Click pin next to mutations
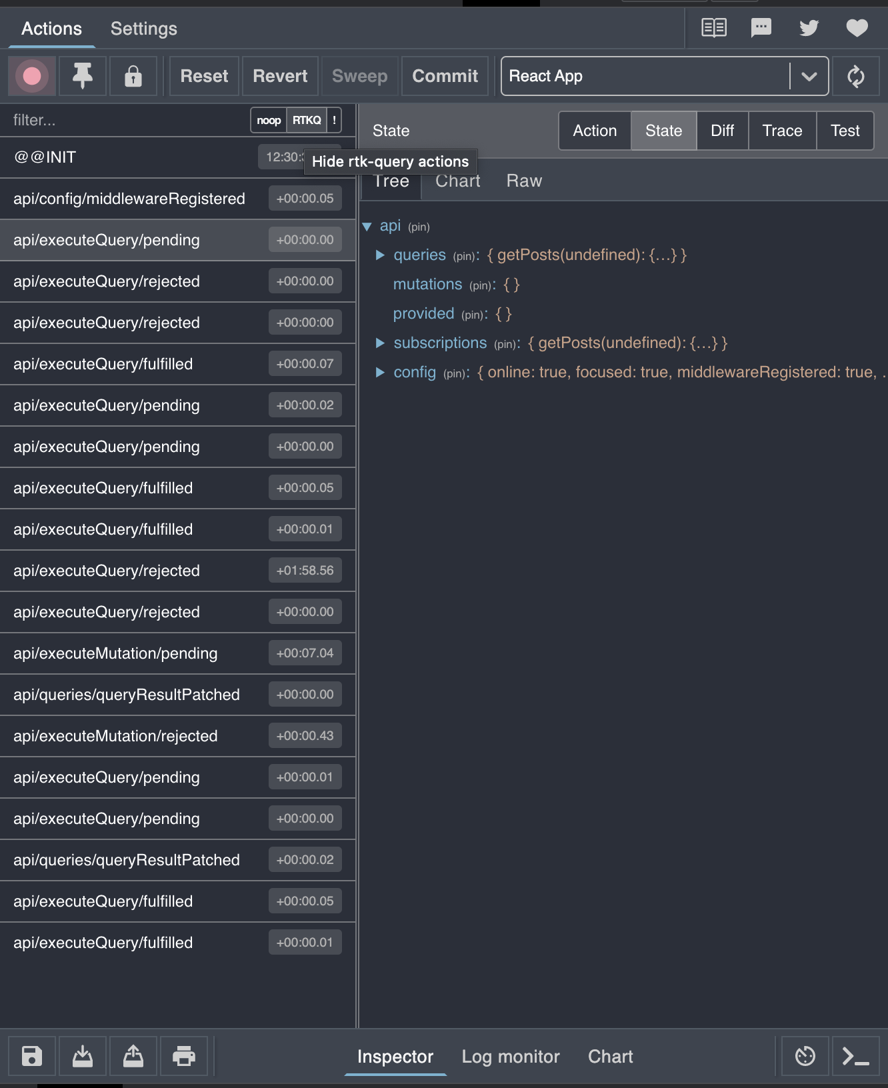The image size is (888, 1088). click(x=480, y=286)
